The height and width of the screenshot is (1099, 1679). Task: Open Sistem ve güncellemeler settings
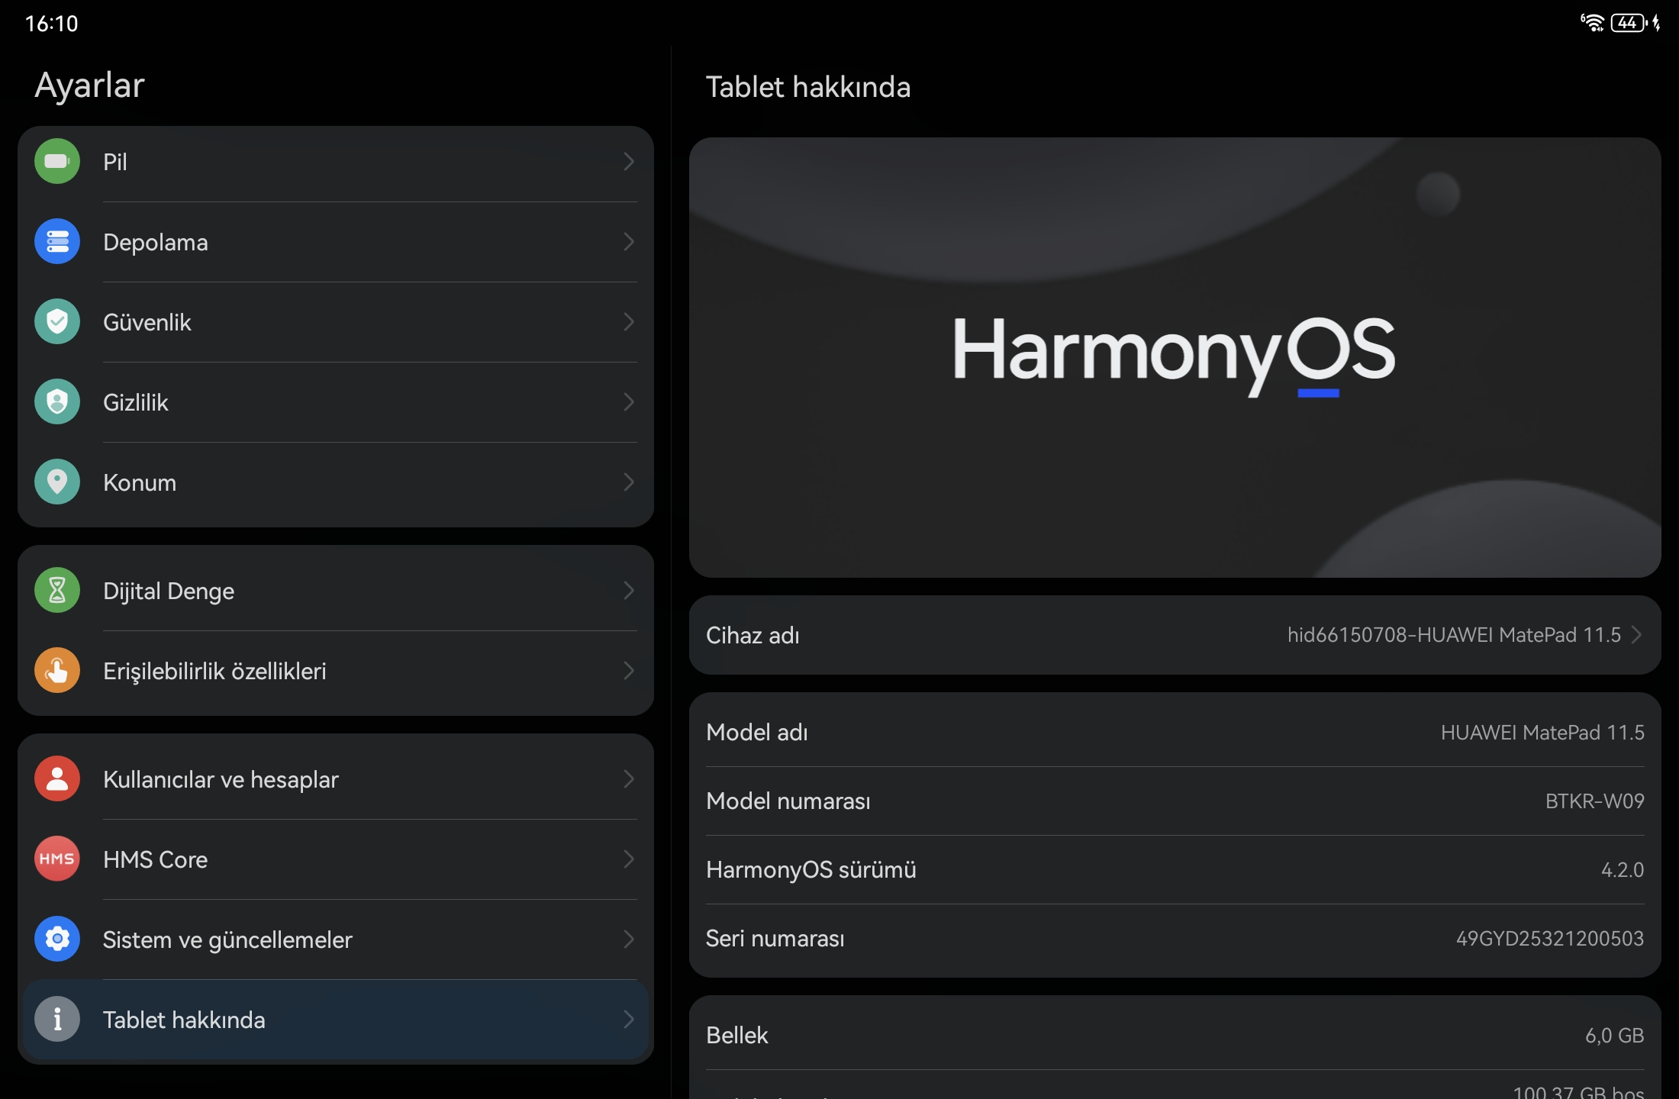(x=336, y=939)
